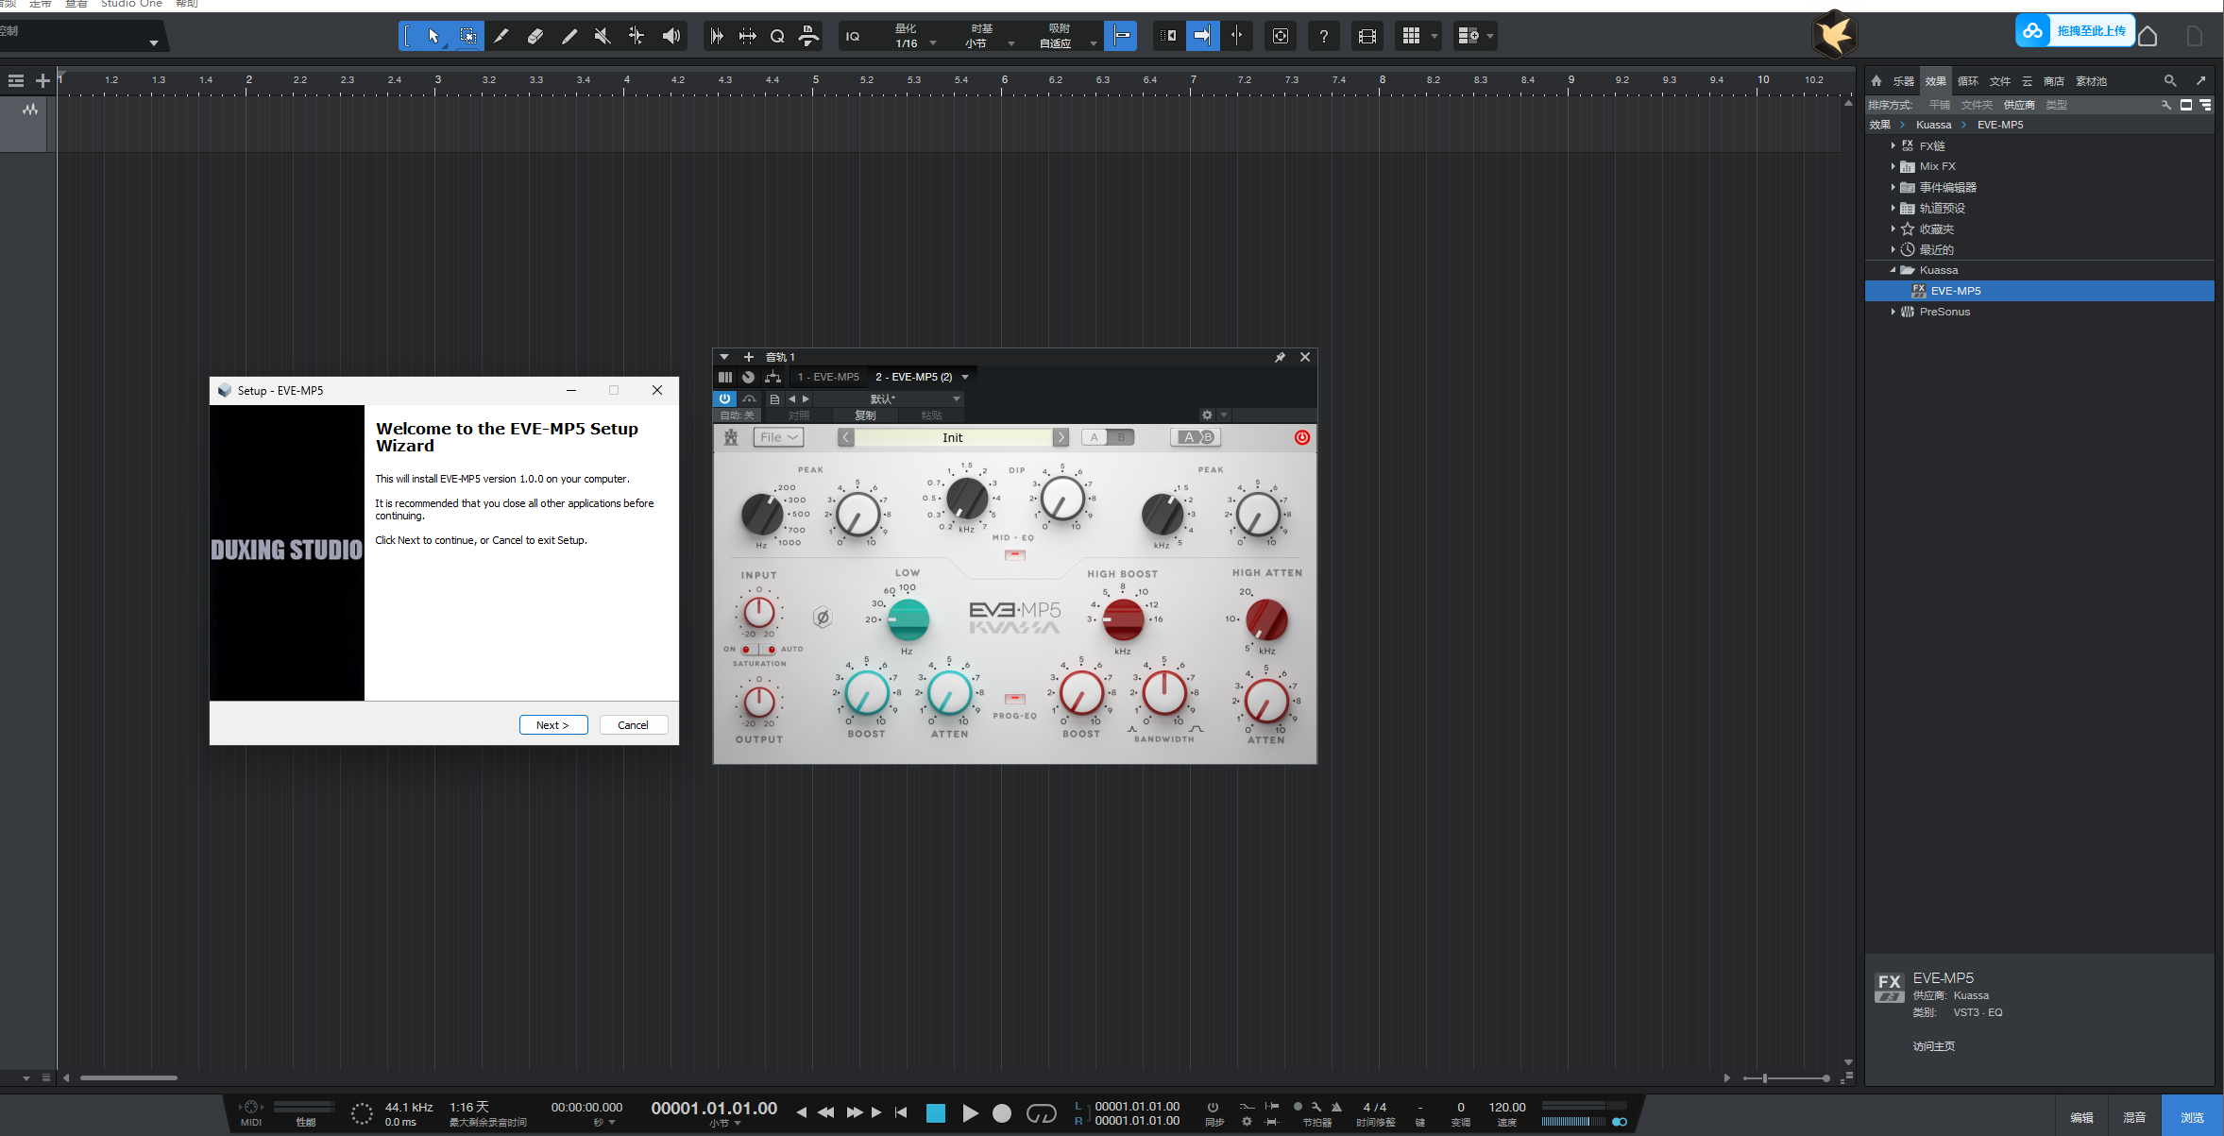Click the phase invert Ø button

click(823, 618)
